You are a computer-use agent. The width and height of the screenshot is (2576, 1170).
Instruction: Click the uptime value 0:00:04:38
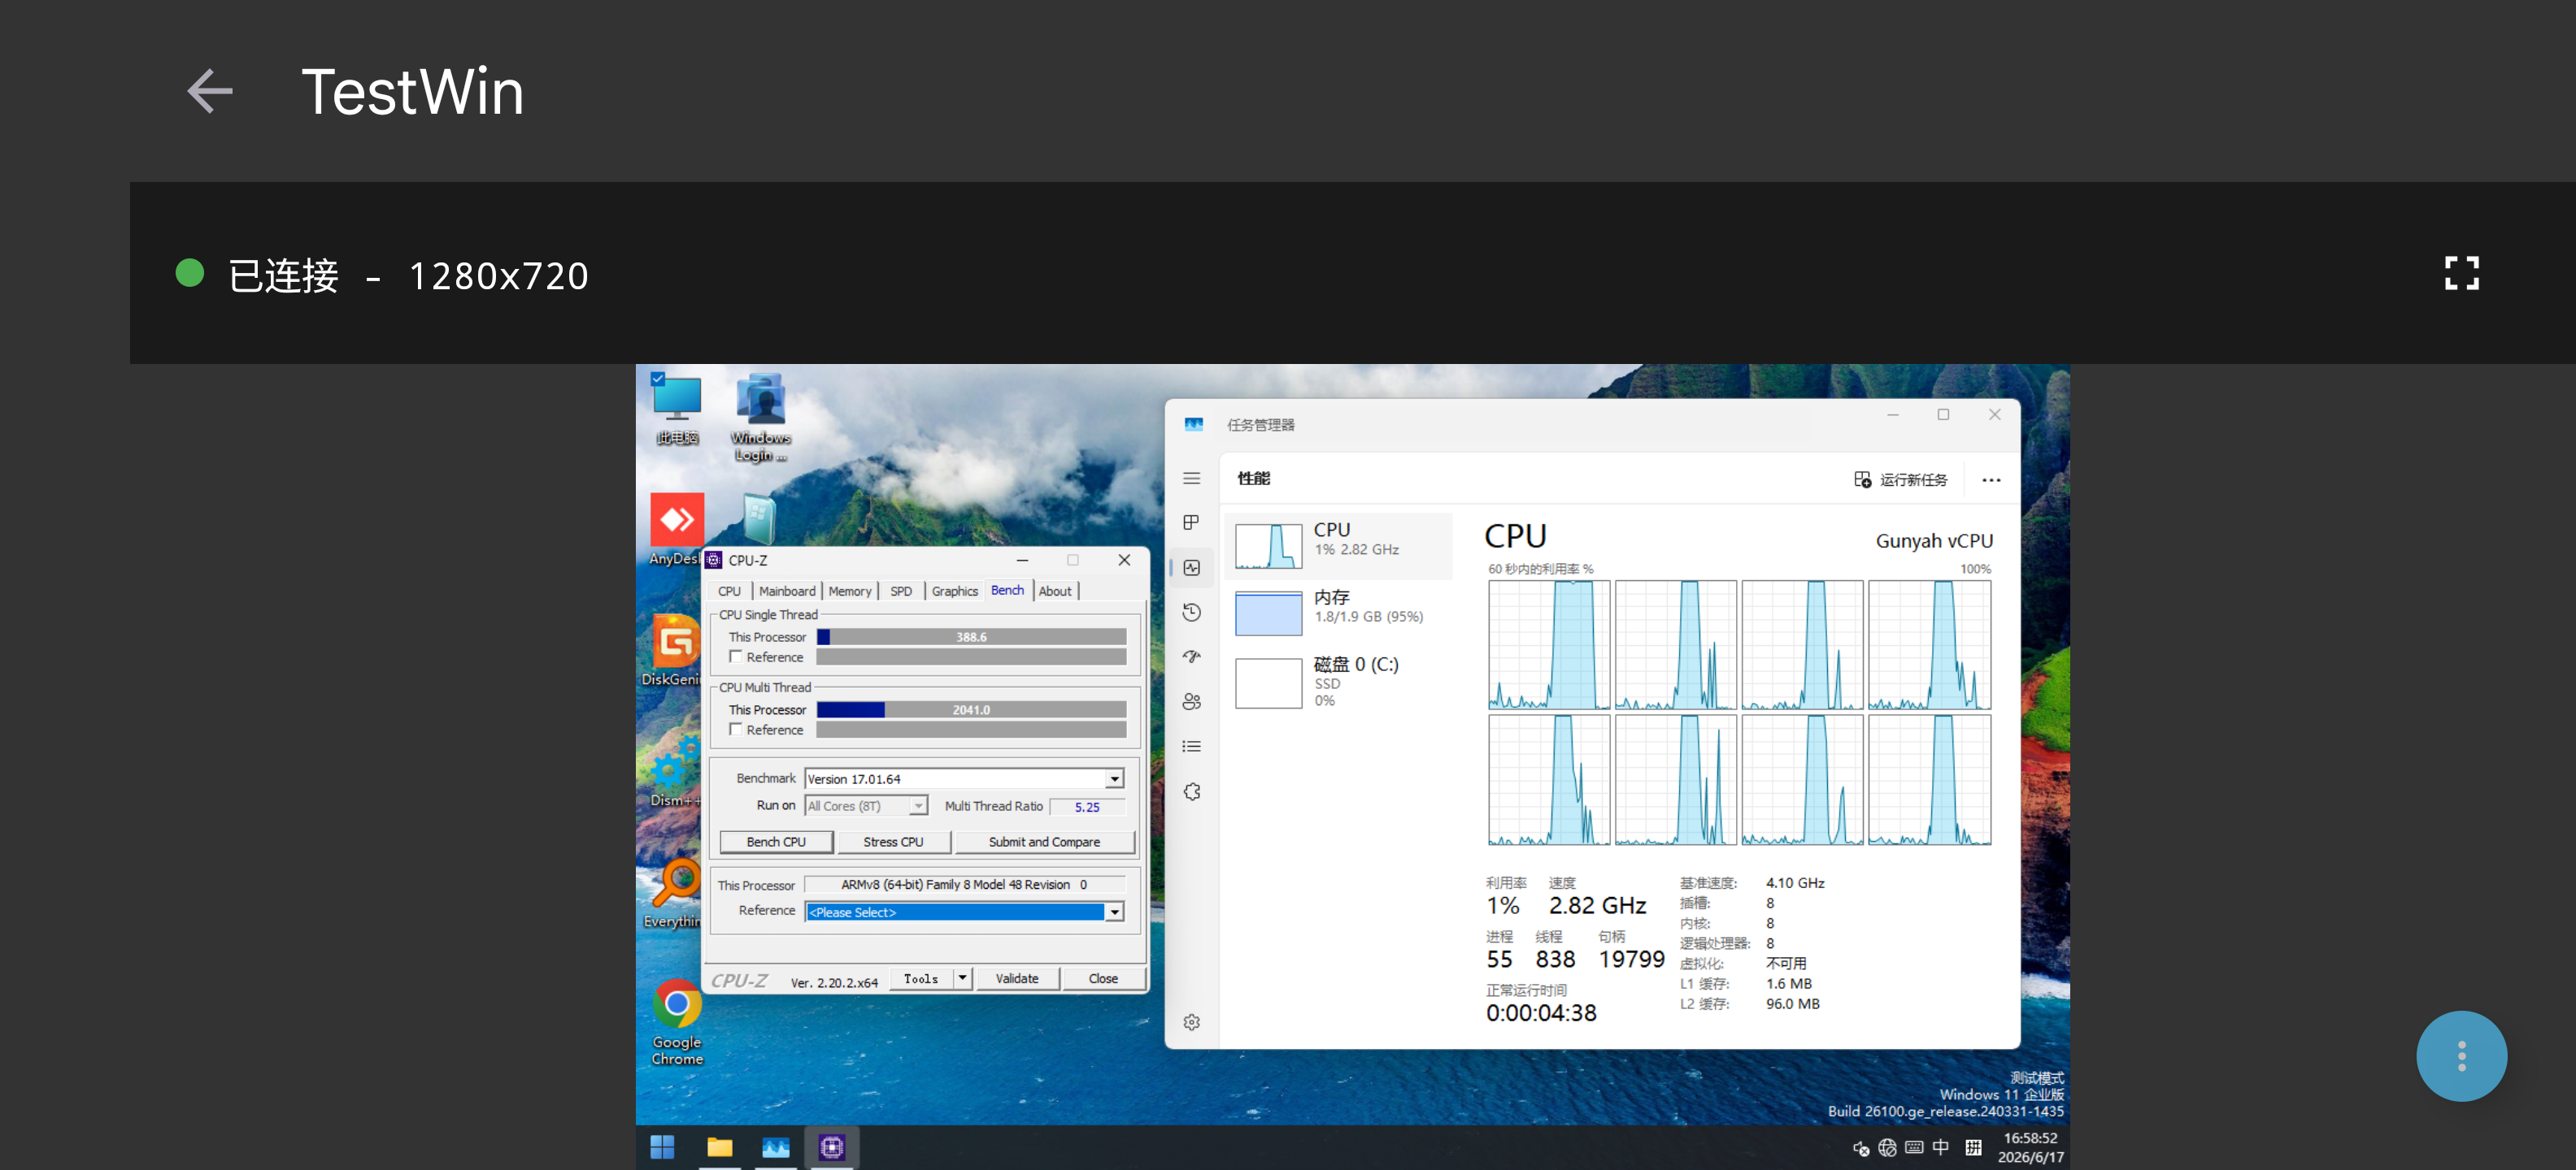[1541, 1013]
